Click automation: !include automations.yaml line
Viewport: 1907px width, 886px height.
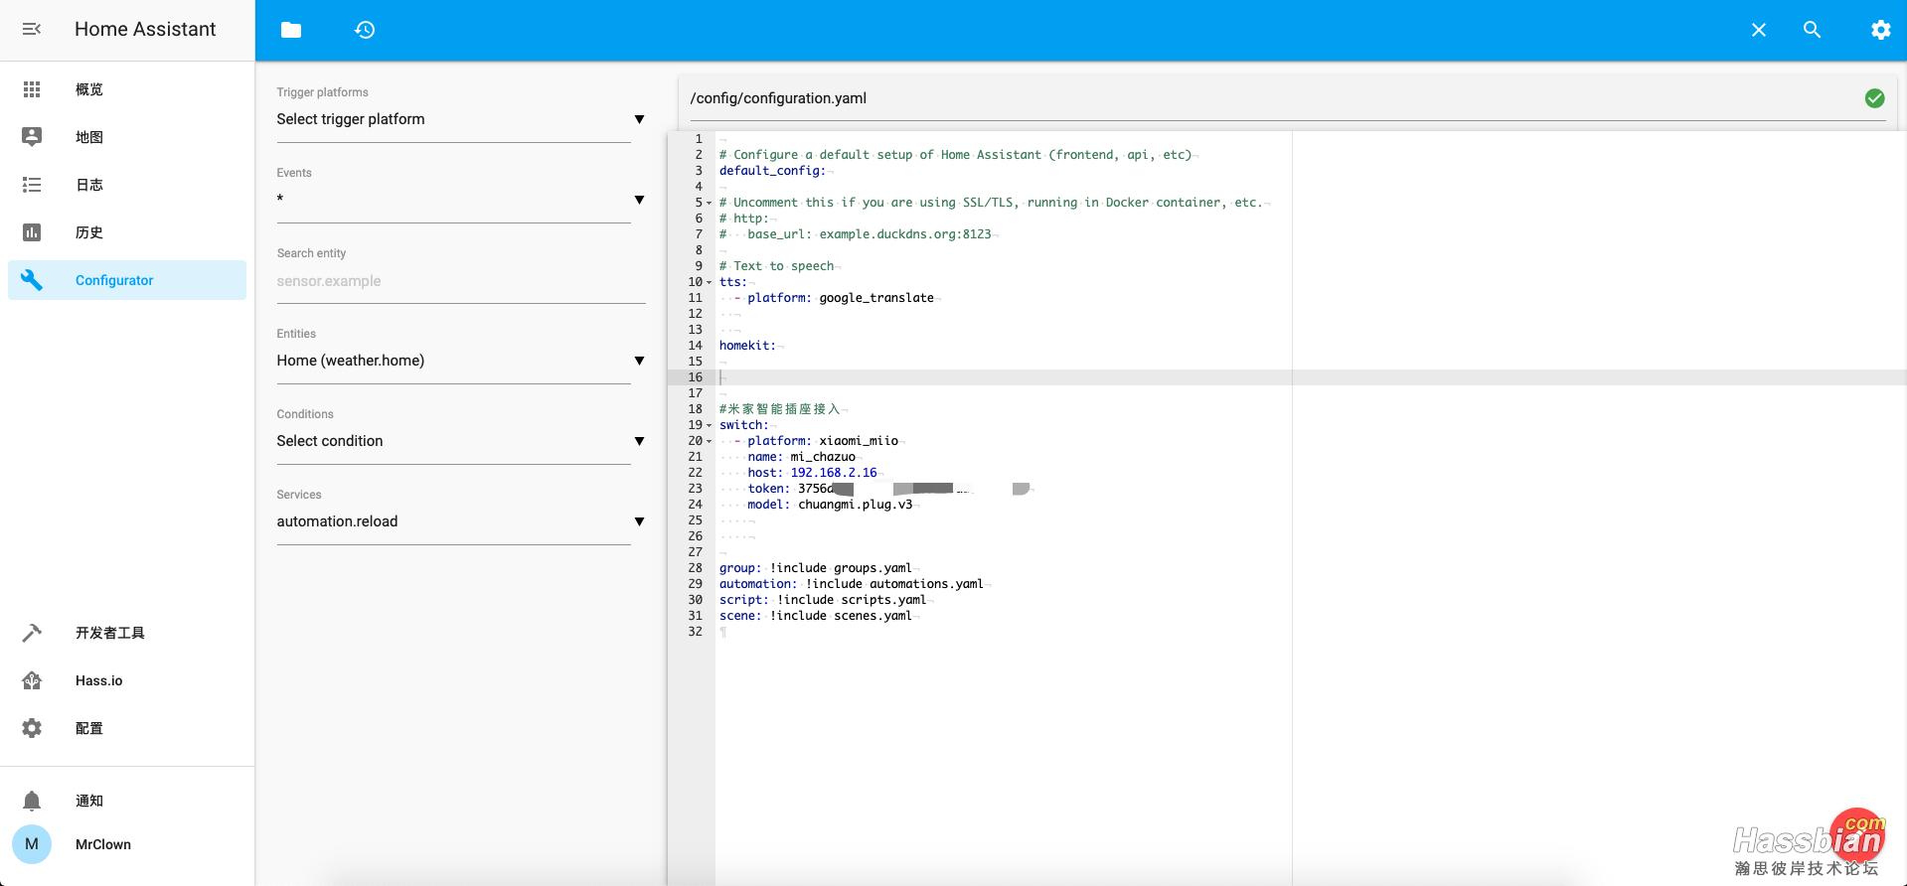(852, 584)
